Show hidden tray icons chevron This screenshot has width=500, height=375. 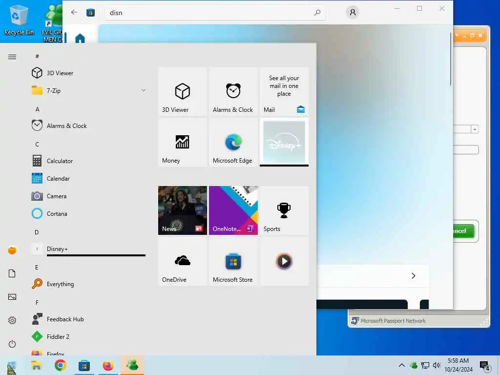[402, 365]
